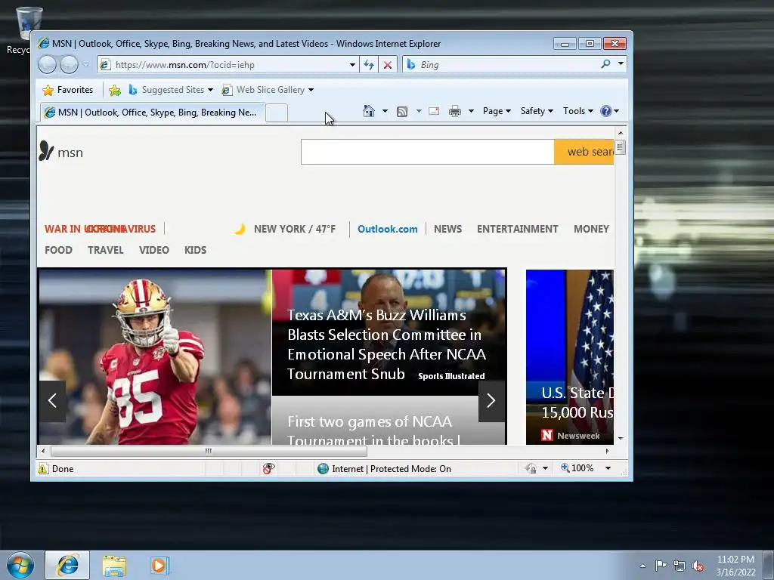Open the Page menu

(497, 111)
